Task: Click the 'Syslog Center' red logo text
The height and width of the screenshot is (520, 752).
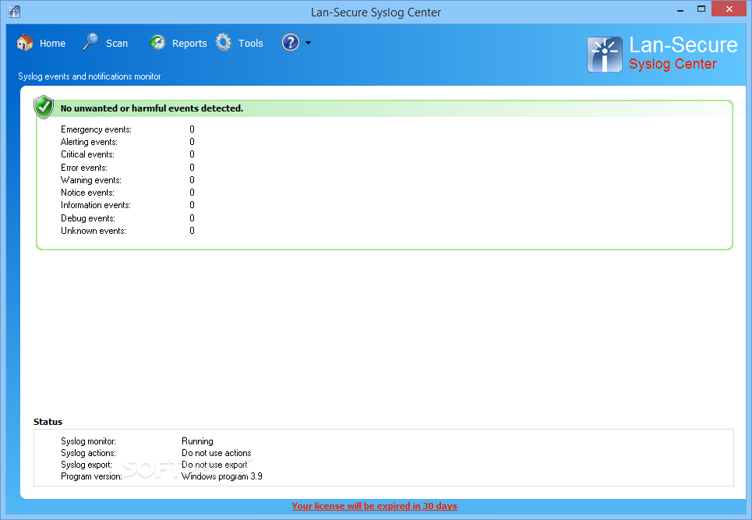Action: pos(673,64)
